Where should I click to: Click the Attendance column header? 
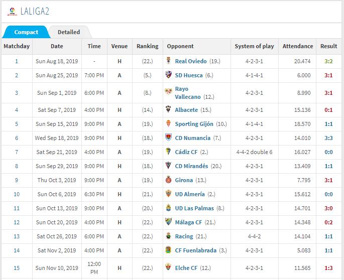coord(297,46)
